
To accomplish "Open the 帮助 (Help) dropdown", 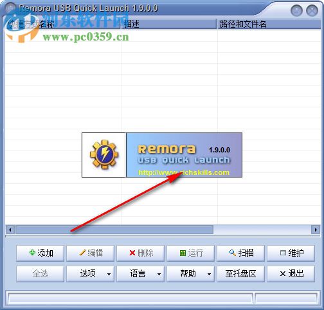I will (190, 274).
